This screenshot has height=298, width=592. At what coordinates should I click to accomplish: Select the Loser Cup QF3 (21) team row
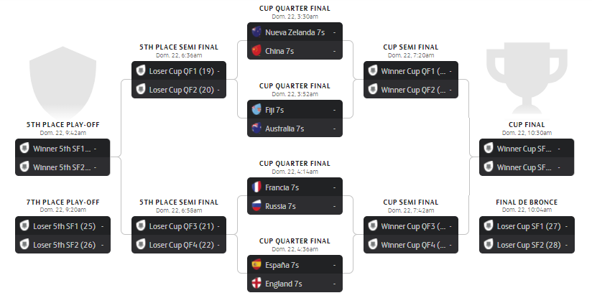pos(178,225)
